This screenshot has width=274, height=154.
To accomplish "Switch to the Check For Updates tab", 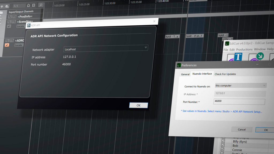I will (225, 74).
